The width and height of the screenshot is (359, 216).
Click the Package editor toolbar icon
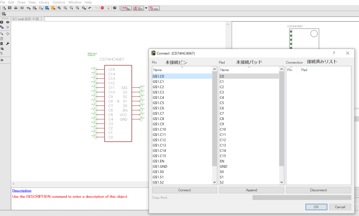pyautogui.click(x=34, y=8)
